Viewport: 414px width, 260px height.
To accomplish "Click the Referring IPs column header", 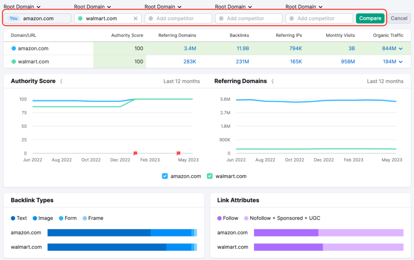I will 289,36.
